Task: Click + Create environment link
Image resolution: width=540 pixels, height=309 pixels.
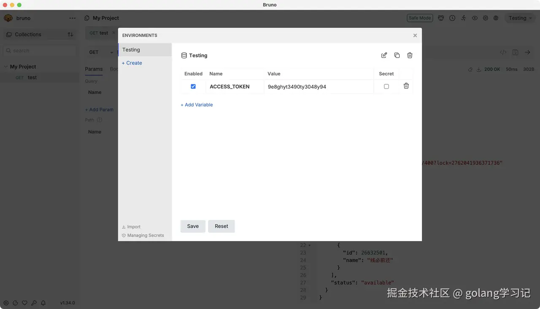Action: point(132,63)
